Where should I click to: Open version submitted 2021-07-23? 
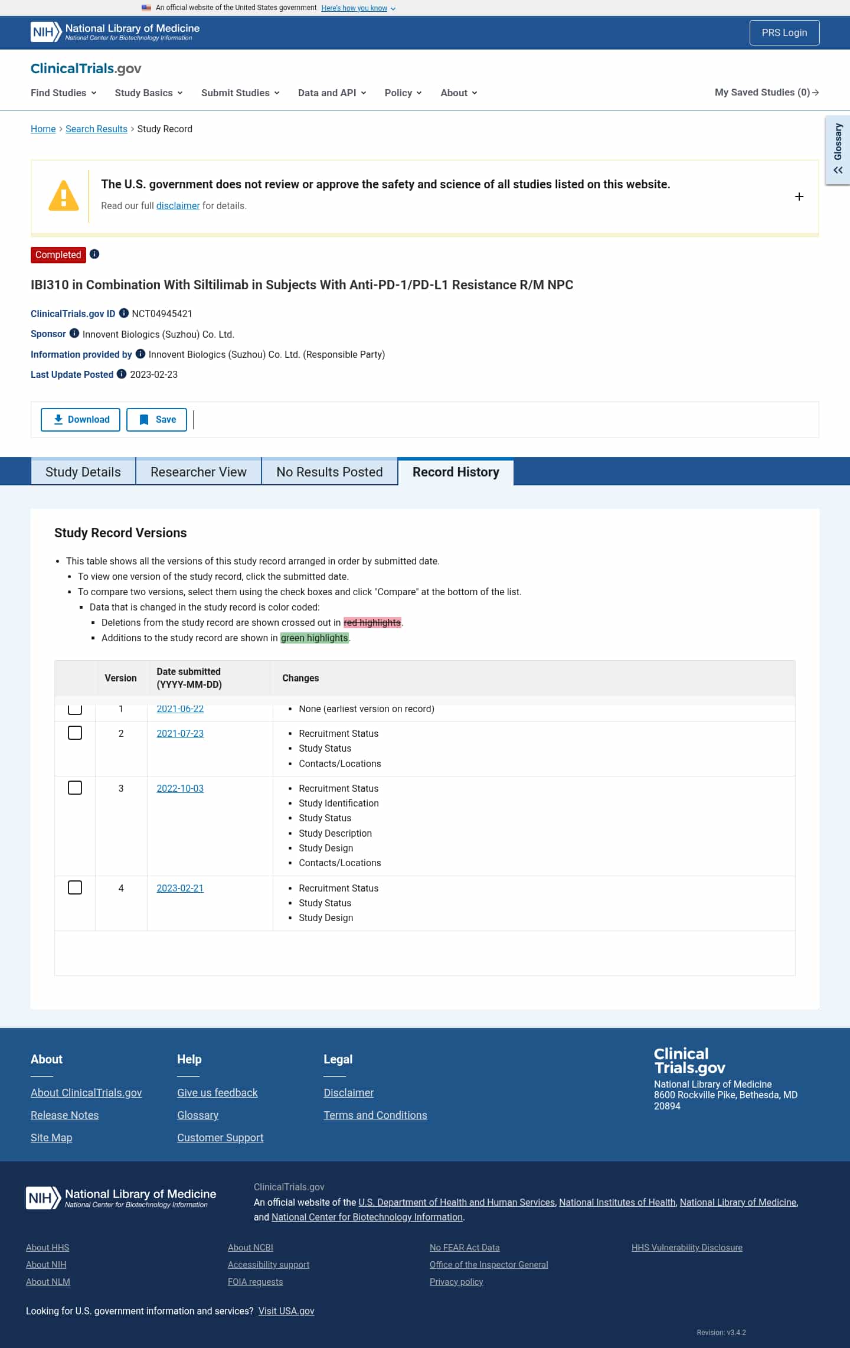[x=180, y=733]
